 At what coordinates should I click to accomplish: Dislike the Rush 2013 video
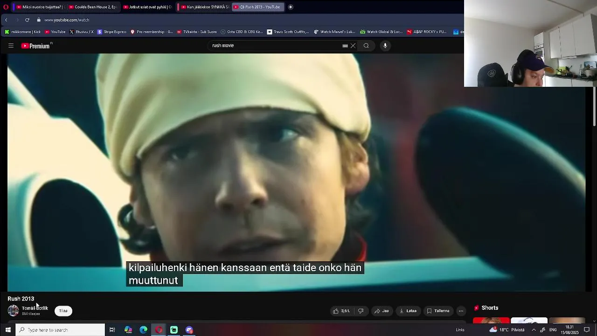[361, 311]
